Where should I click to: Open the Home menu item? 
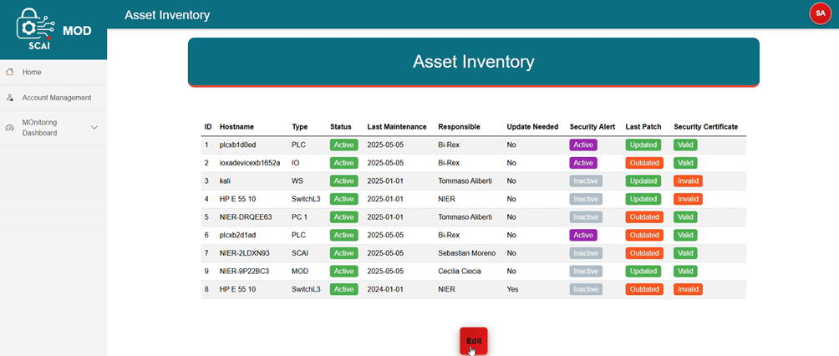point(53,72)
